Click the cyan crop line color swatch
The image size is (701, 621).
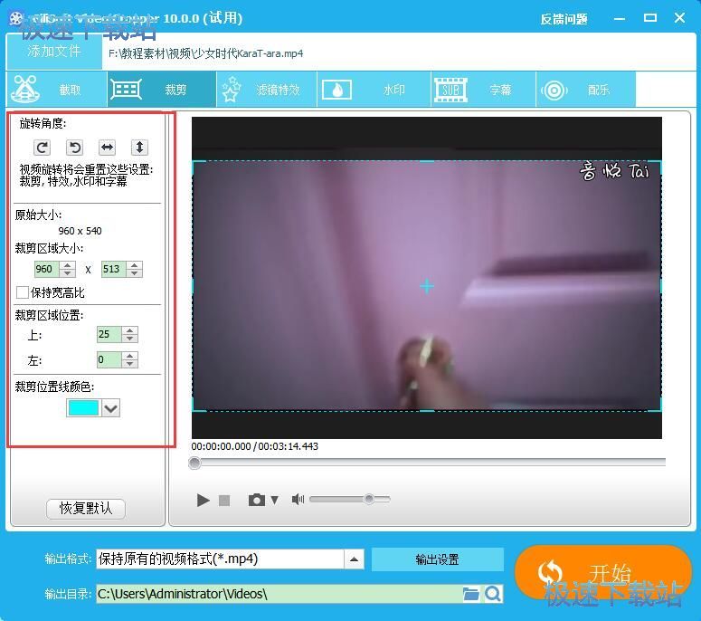[x=83, y=408]
